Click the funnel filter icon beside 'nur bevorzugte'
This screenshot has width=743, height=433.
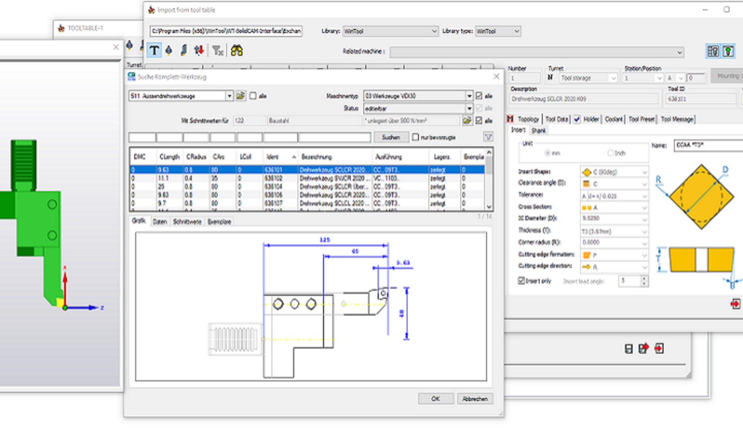point(488,137)
